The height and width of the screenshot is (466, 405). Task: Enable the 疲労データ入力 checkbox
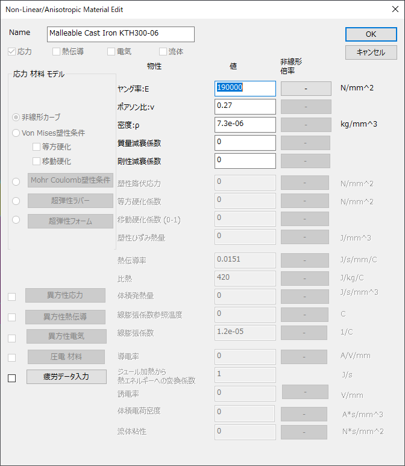[11, 379]
